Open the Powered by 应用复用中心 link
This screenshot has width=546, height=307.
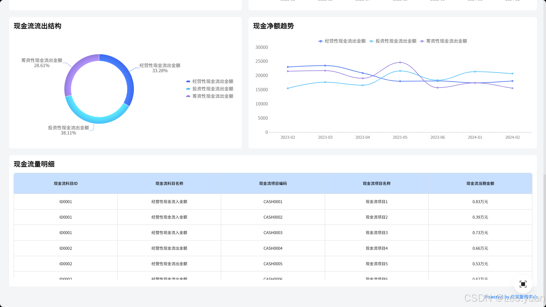[x=511, y=297]
